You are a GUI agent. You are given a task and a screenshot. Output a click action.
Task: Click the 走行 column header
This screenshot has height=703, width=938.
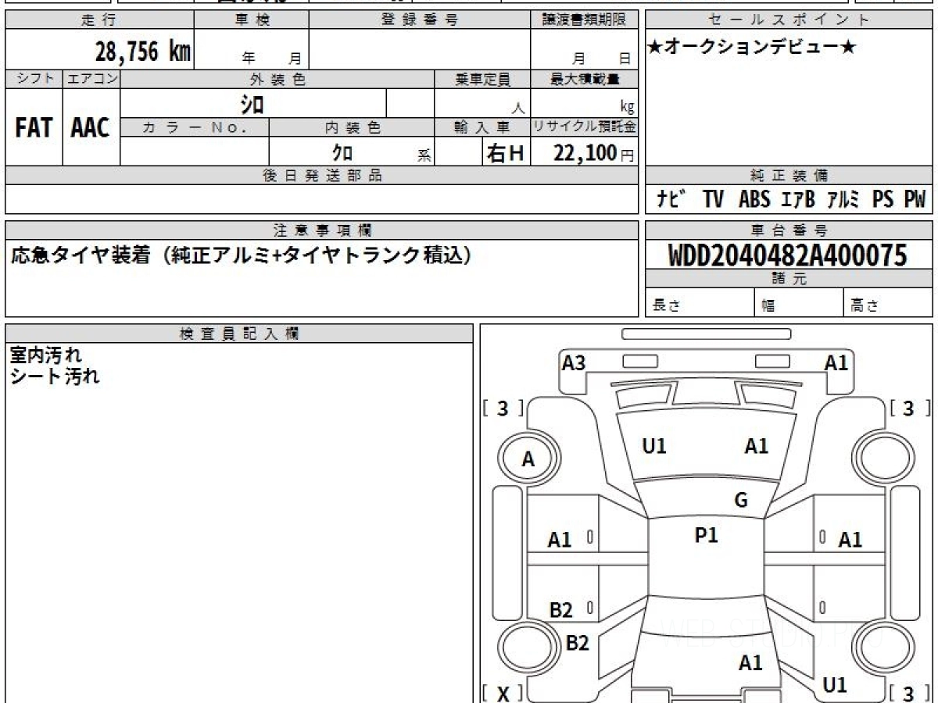98,20
